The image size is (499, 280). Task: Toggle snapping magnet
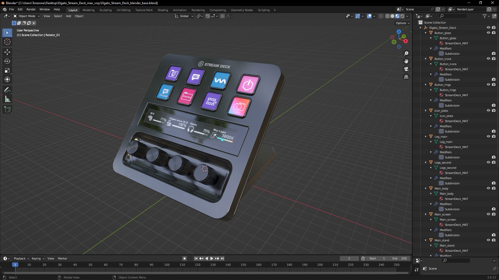(x=208, y=16)
